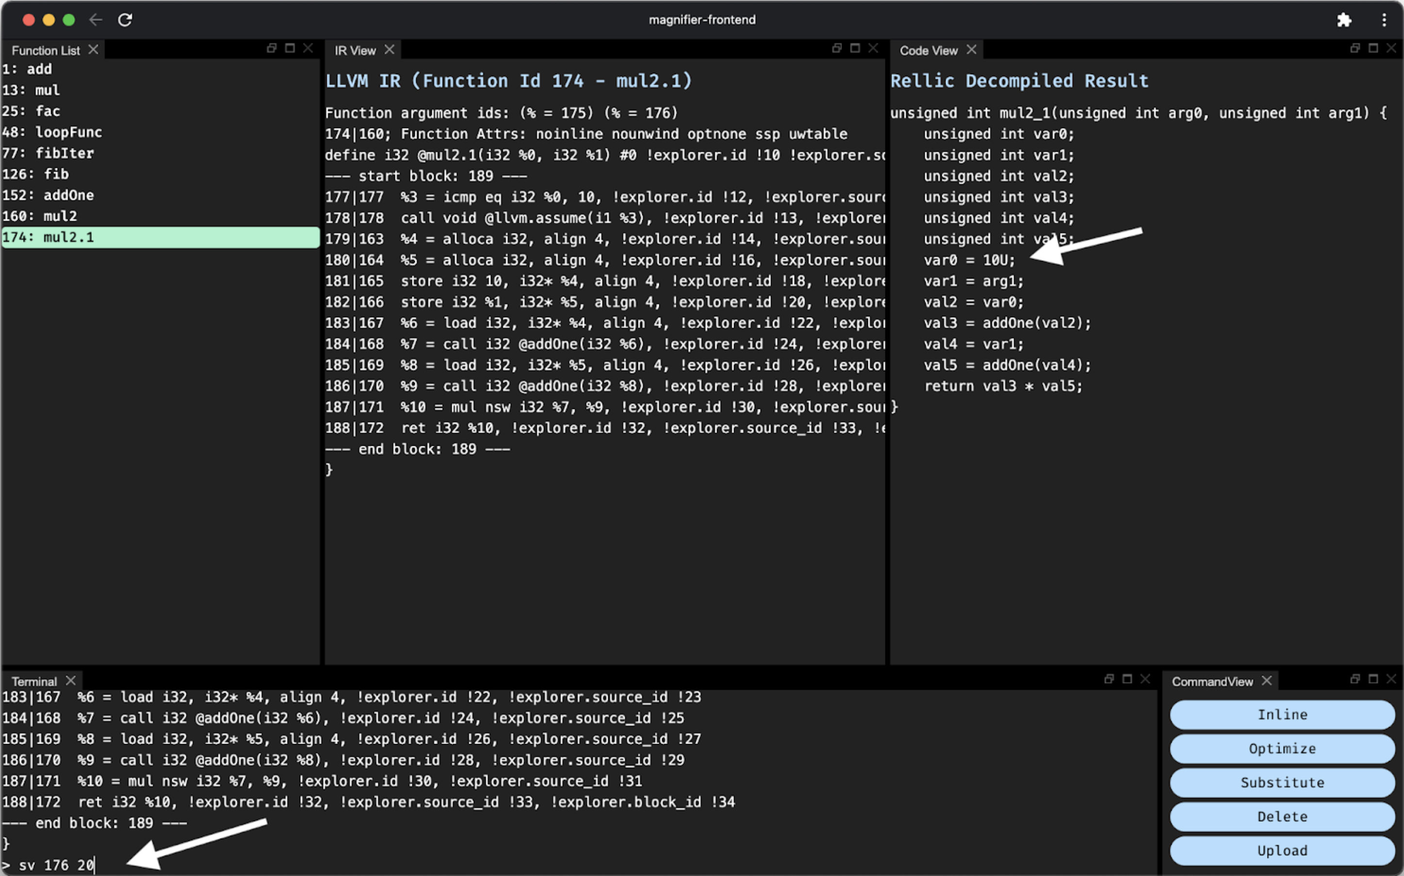This screenshot has height=876, width=1404.
Task: Open the three-dot browser menu
Action: click(1384, 20)
